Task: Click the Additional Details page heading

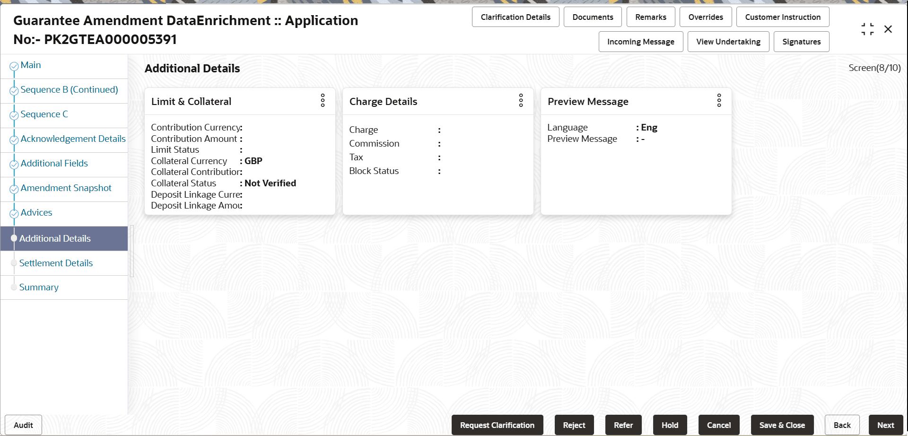Action: pyautogui.click(x=192, y=69)
